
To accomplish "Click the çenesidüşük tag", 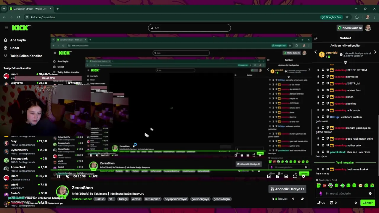I will pos(222,199).
